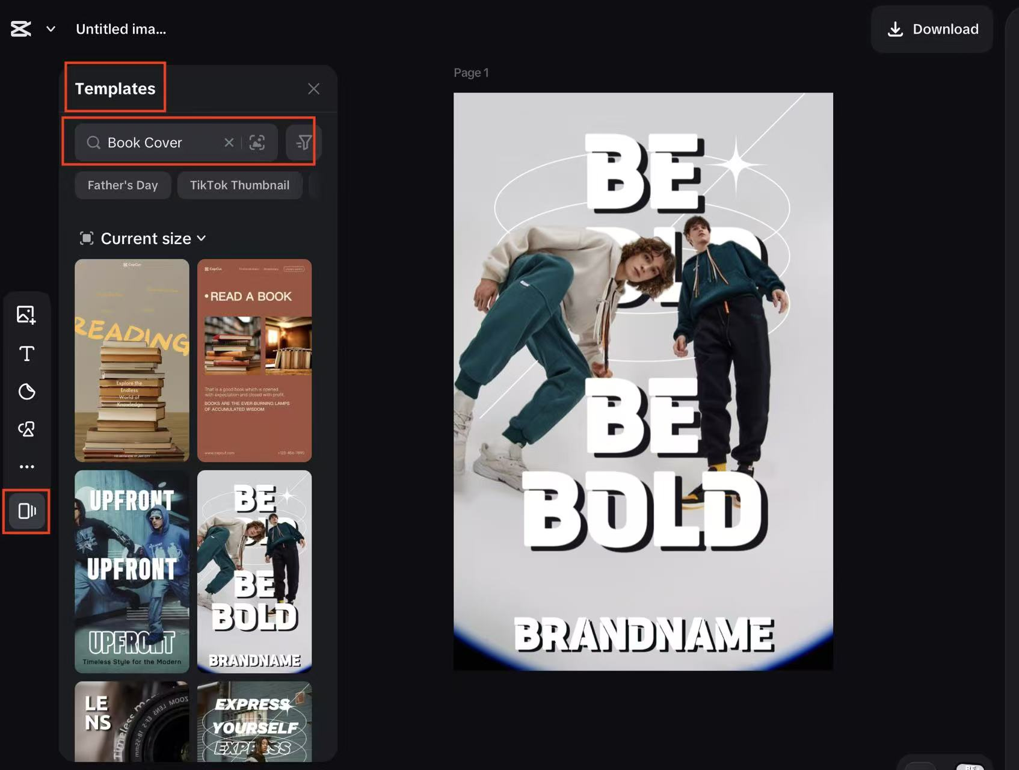The width and height of the screenshot is (1019, 770).
Task: Rename the Untitled image project title
Action: [x=120, y=28]
